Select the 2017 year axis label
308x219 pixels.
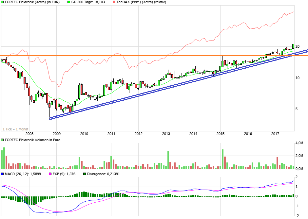pos(276,134)
